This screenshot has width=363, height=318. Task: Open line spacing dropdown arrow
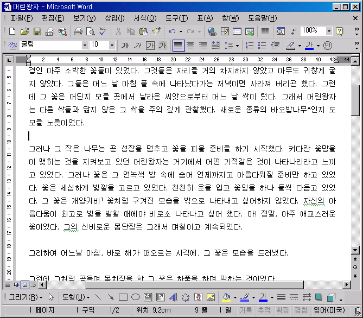click(x=237, y=46)
